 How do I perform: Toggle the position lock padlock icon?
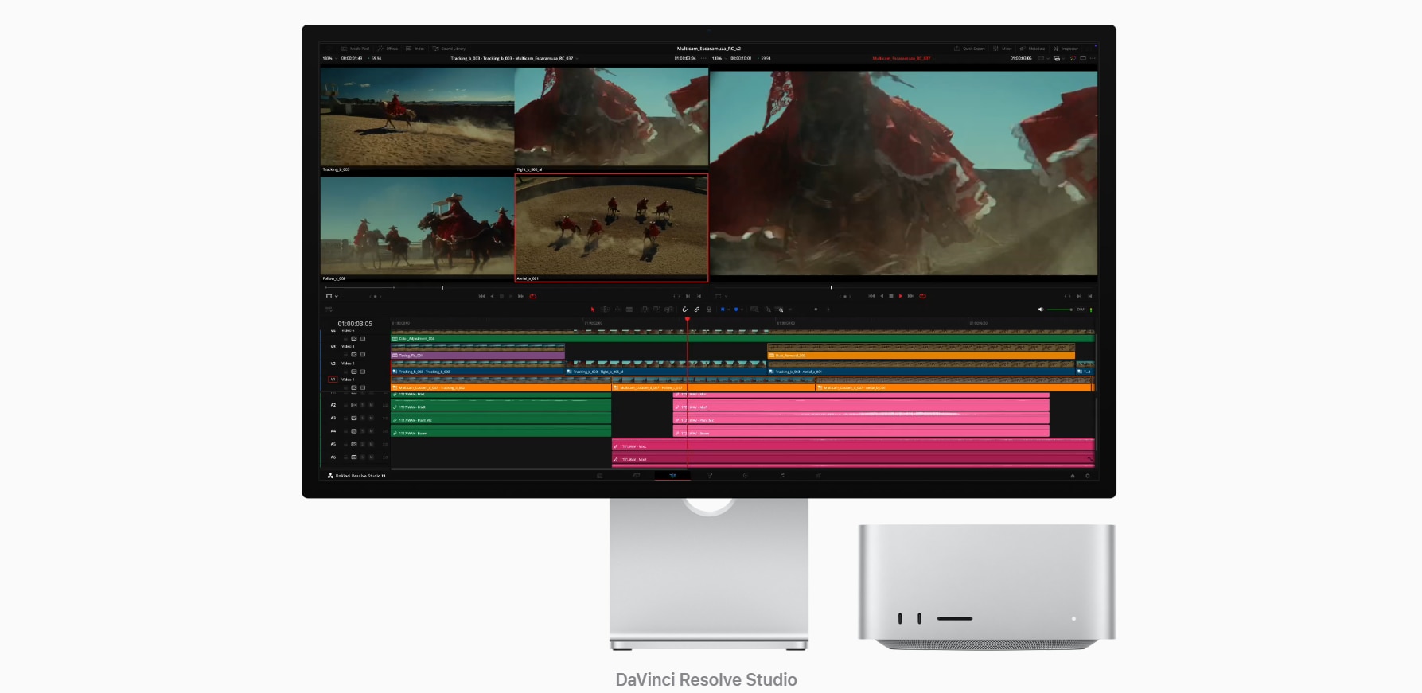click(x=709, y=310)
